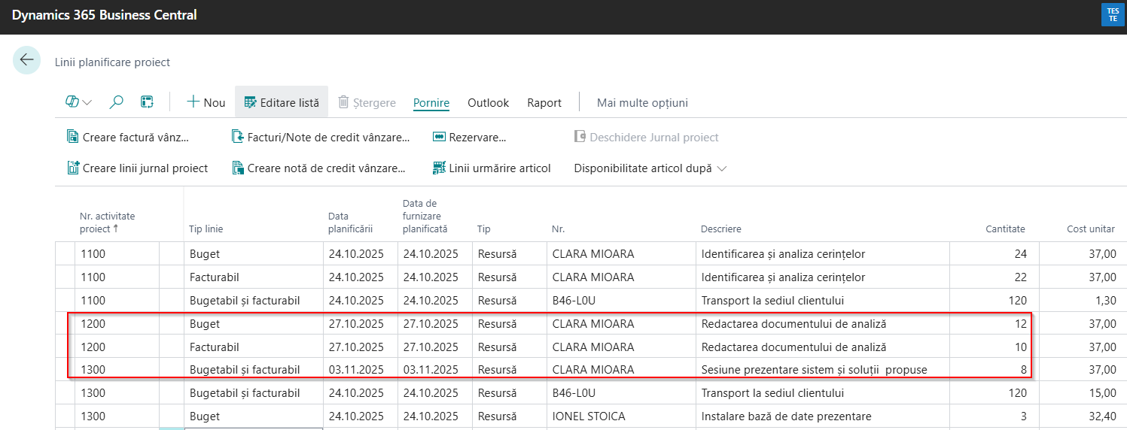1127x430 pixels.
Task: Click Creare notă de credit vânzare
Action: coord(319,168)
